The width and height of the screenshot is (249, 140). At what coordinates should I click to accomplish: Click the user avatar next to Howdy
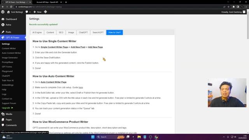pos(244,12)
